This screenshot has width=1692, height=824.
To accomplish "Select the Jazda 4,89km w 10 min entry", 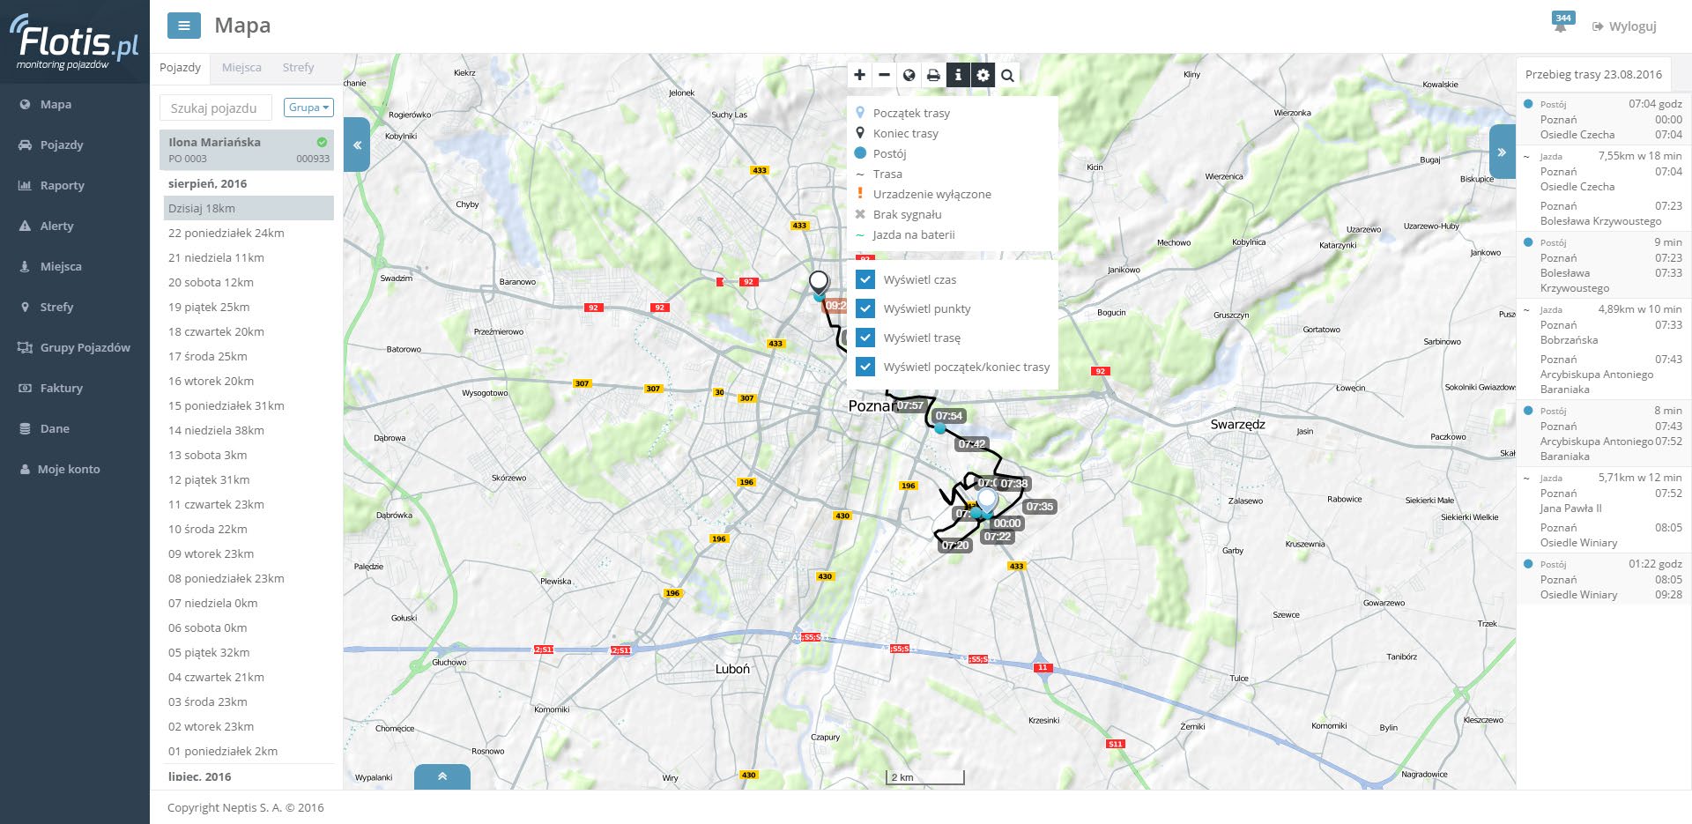I will point(1604,349).
